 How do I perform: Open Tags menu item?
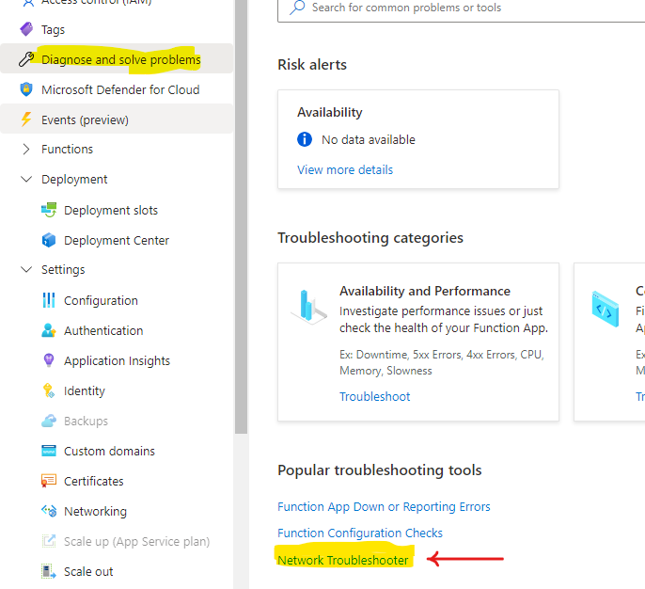click(x=53, y=29)
